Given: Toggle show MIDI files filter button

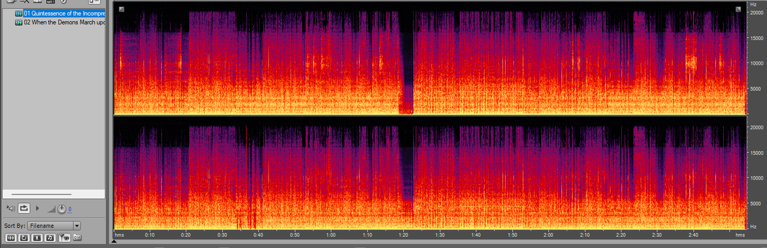Looking at the screenshot, I should pyautogui.click(x=50, y=238).
